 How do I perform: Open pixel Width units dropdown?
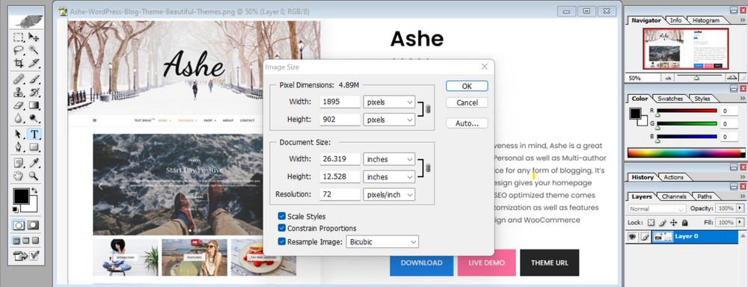pos(389,102)
